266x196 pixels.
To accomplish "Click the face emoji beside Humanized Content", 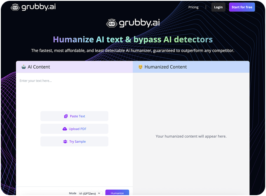I will click(140, 67).
